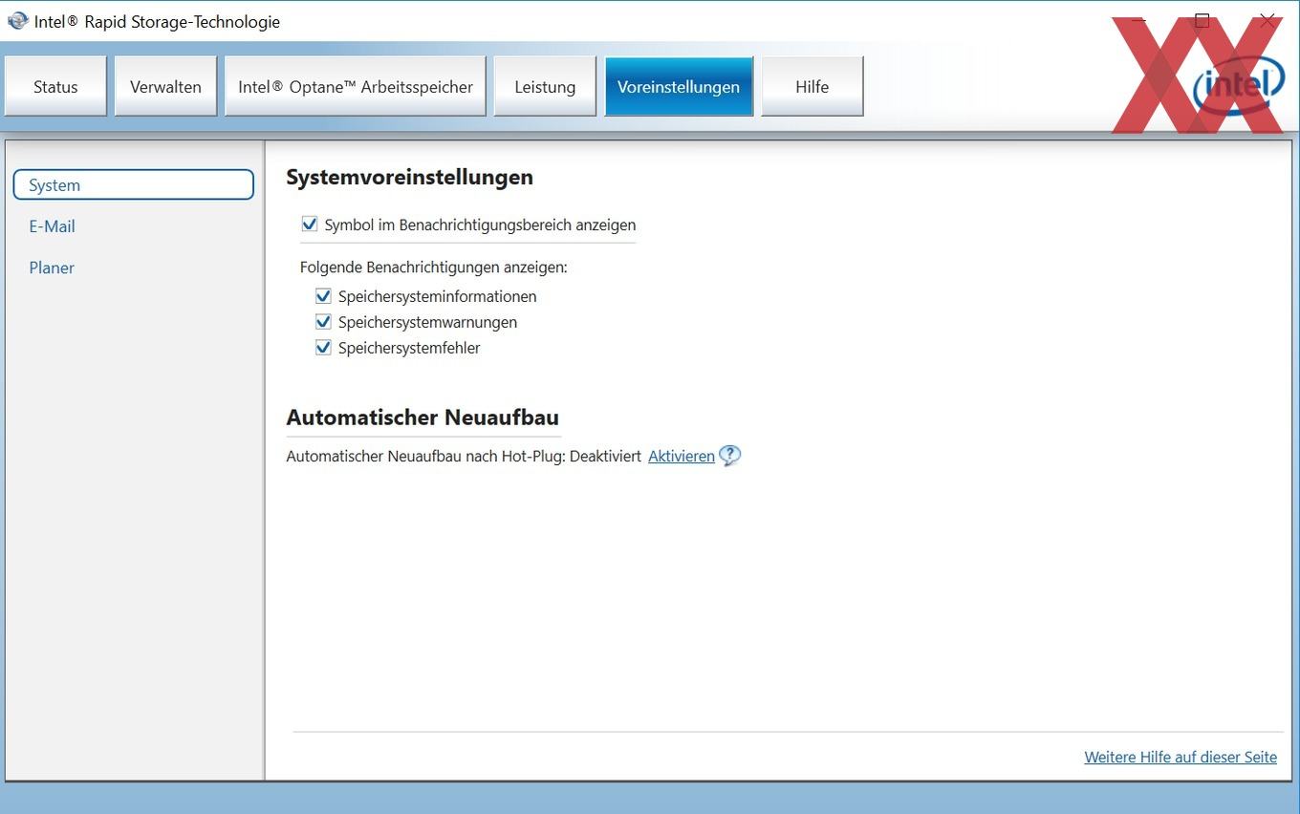Open the Hilfe tab

coord(812,86)
